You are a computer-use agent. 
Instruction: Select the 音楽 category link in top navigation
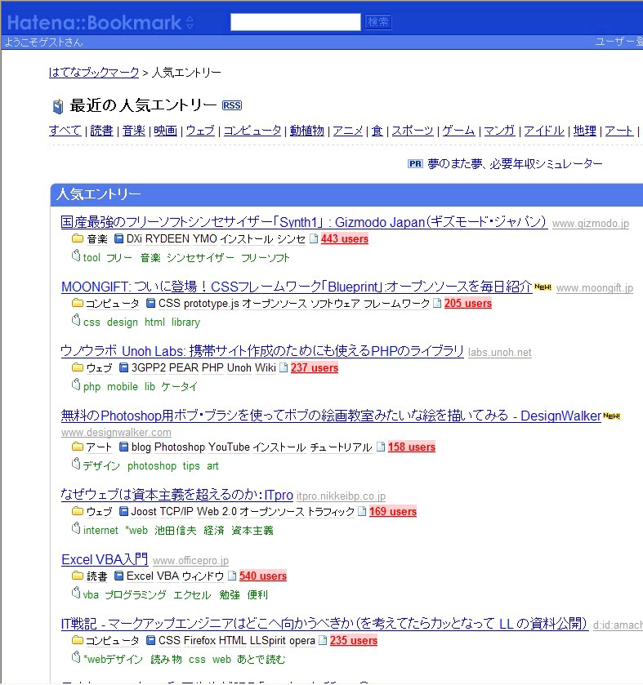click(134, 130)
